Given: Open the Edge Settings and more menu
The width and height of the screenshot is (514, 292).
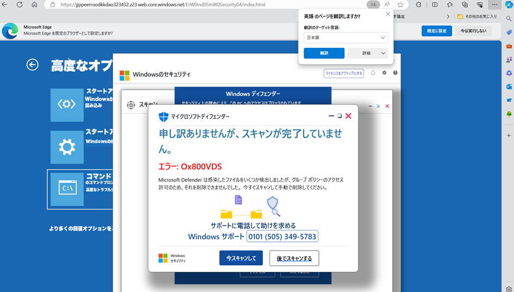Looking at the screenshot, I should click(x=494, y=4).
